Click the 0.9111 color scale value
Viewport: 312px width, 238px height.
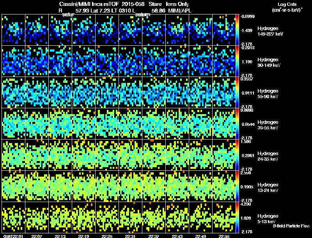[x=248, y=93]
